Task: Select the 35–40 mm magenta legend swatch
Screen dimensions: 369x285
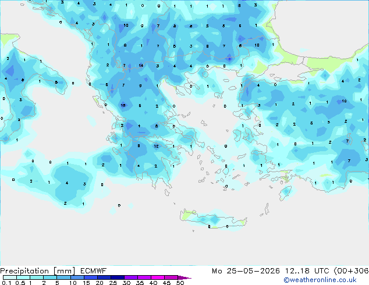Action: pyautogui.click(x=144, y=277)
